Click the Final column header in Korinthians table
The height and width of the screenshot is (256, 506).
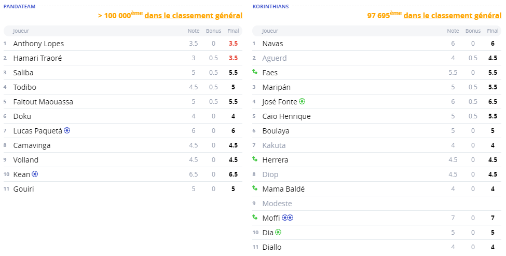click(x=493, y=31)
